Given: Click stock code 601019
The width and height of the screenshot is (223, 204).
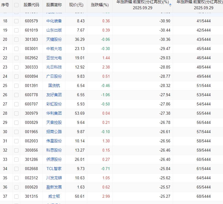Looking at the screenshot, I should tap(32, 30).
